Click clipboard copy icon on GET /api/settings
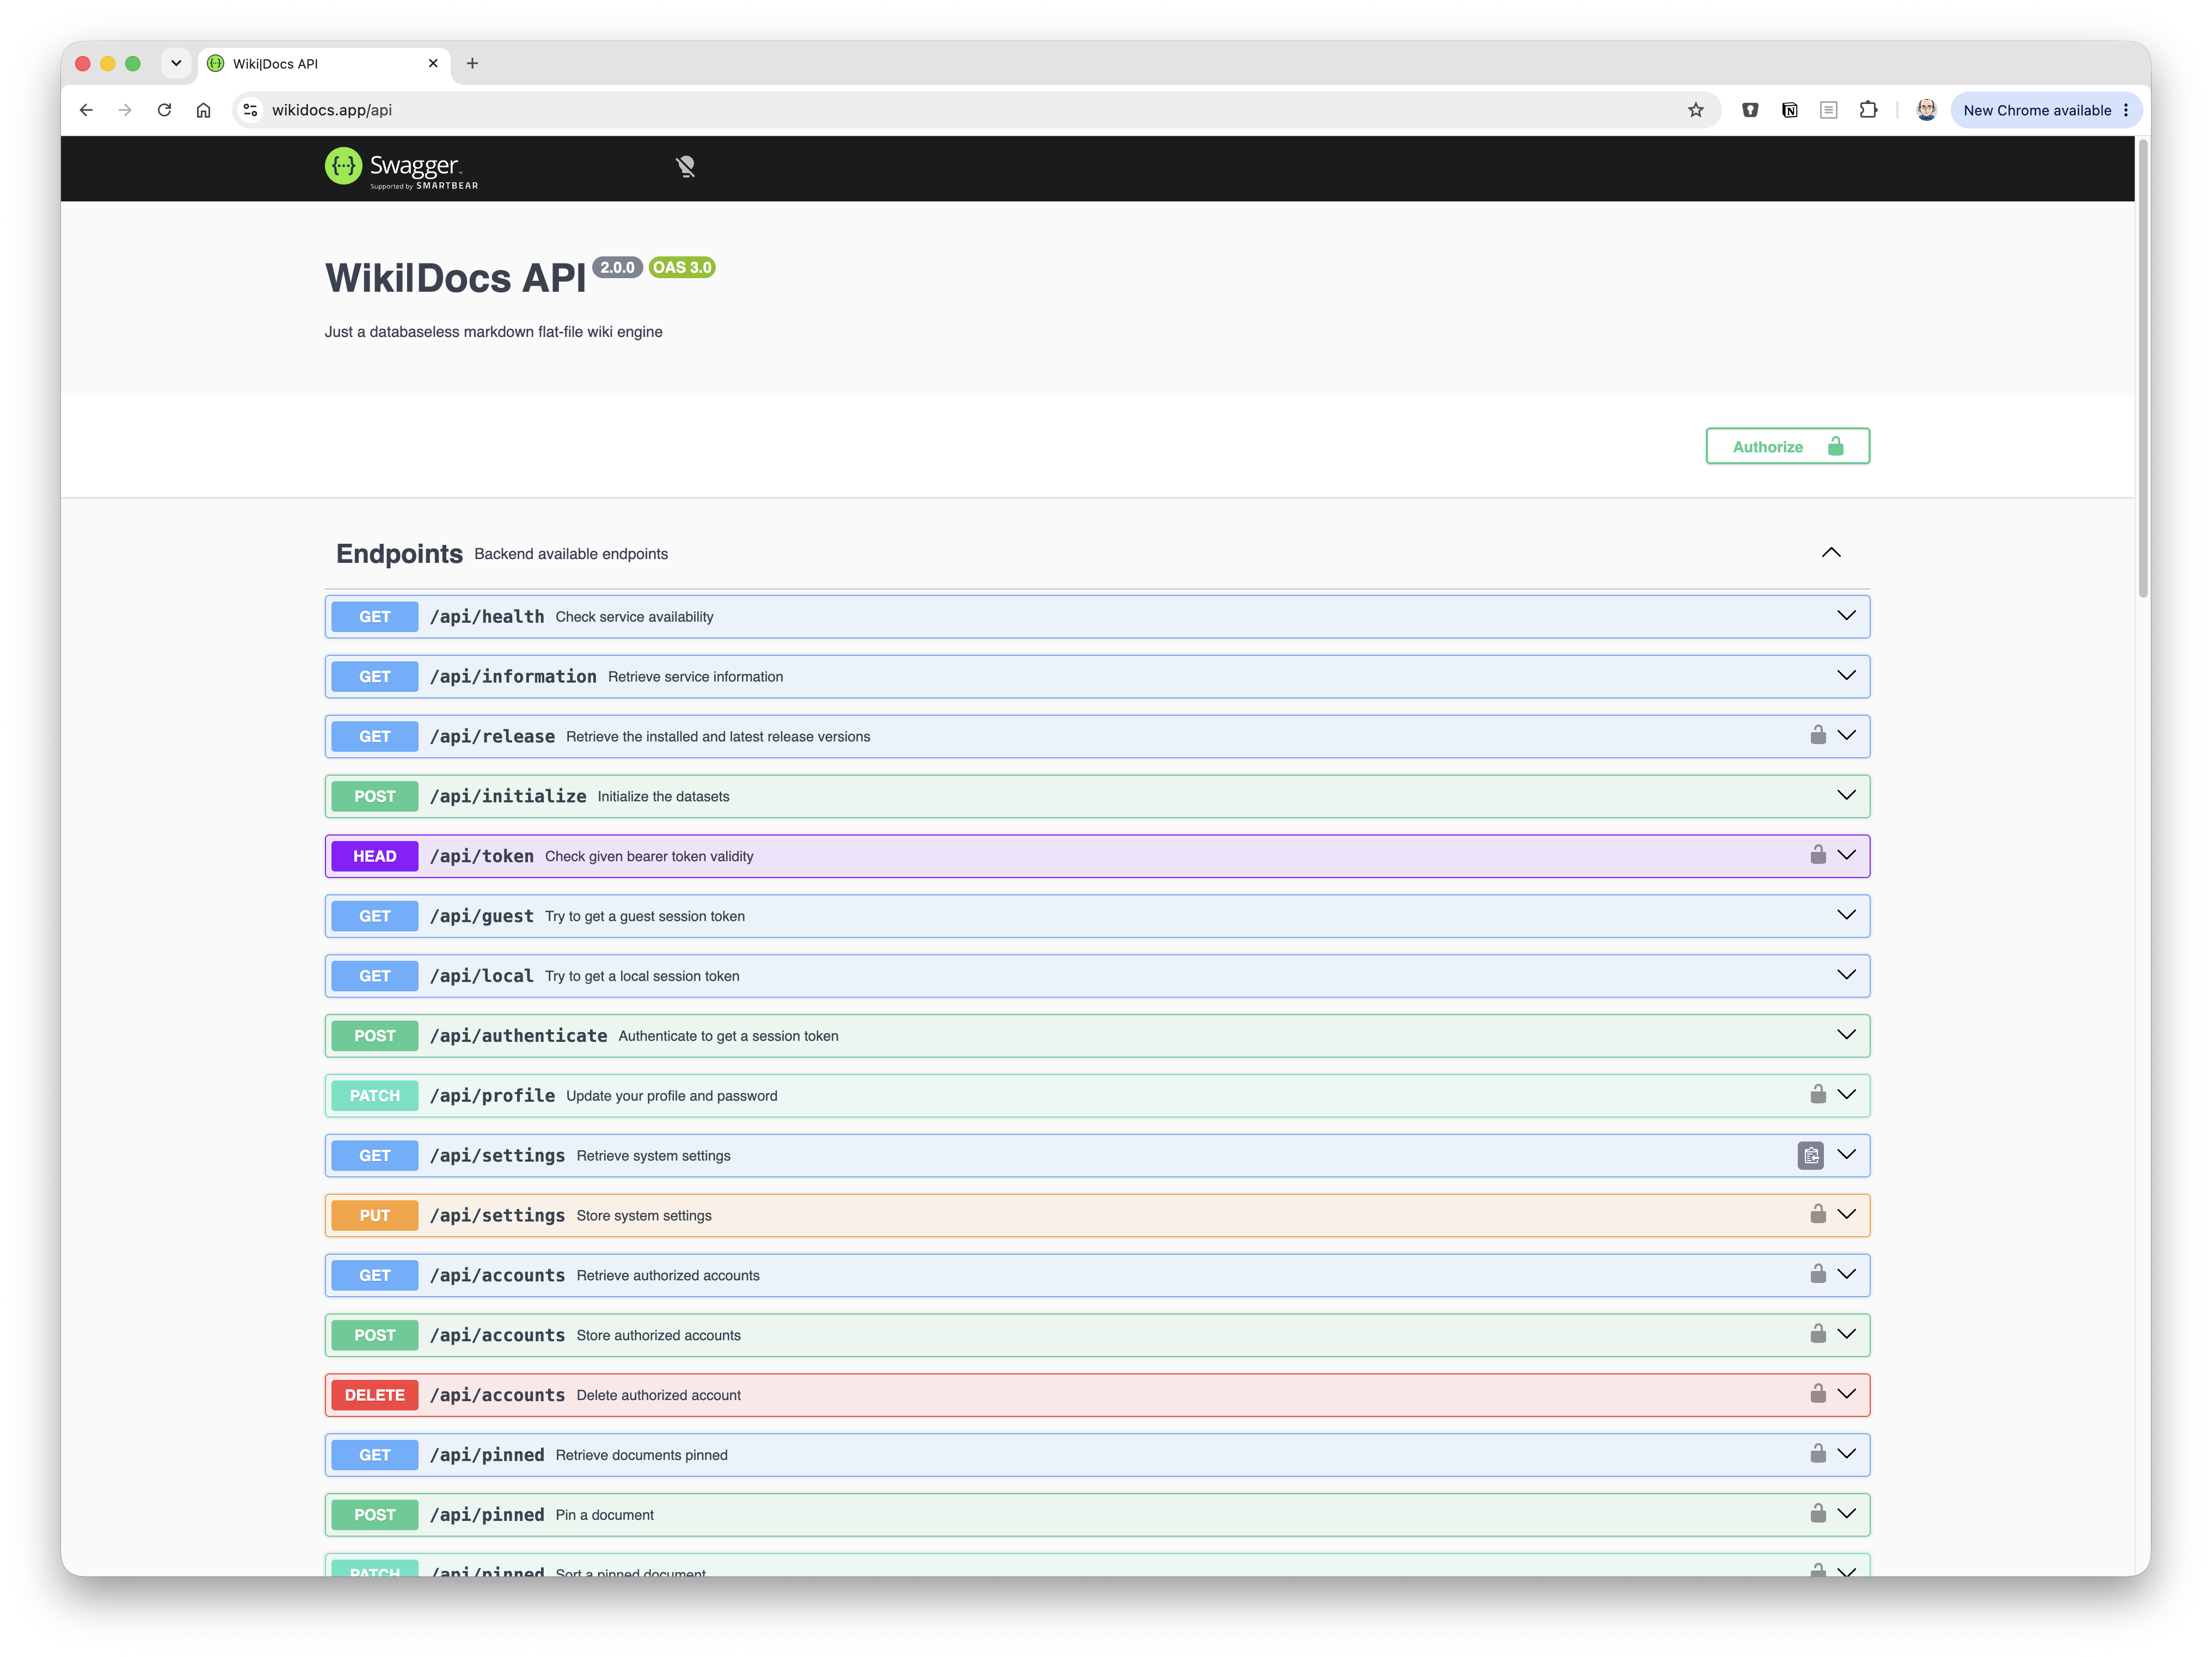This screenshot has width=2212, height=1657. tap(1810, 1155)
